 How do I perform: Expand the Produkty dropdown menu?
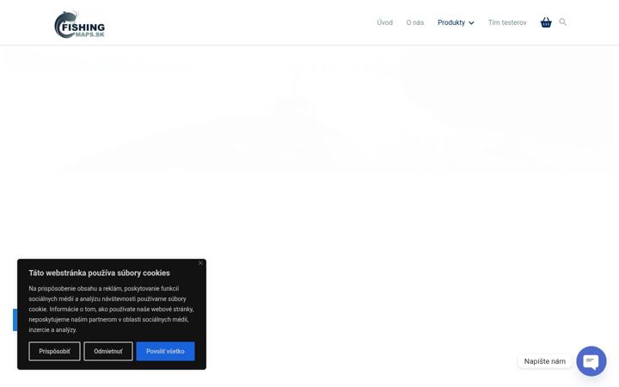click(x=456, y=22)
